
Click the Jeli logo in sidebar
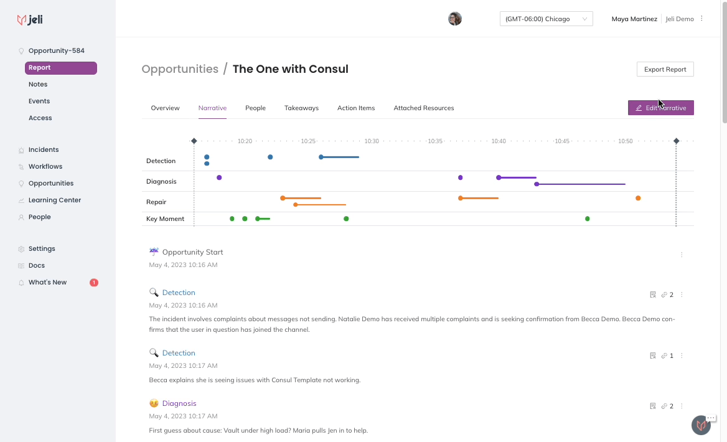[x=30, y=19]
